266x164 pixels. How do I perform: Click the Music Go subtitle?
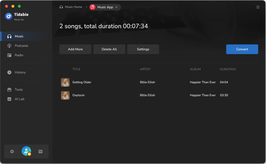pyautogui.click(x=19, y=20)
